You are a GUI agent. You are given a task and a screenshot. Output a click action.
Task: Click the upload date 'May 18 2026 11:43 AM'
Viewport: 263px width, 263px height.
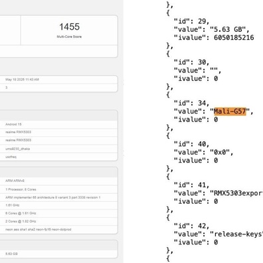coord(22,80)
